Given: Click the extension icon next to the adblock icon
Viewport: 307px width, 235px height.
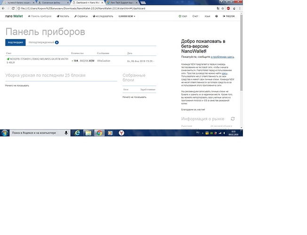Looking at the screenshot, I should coord(234,8).
